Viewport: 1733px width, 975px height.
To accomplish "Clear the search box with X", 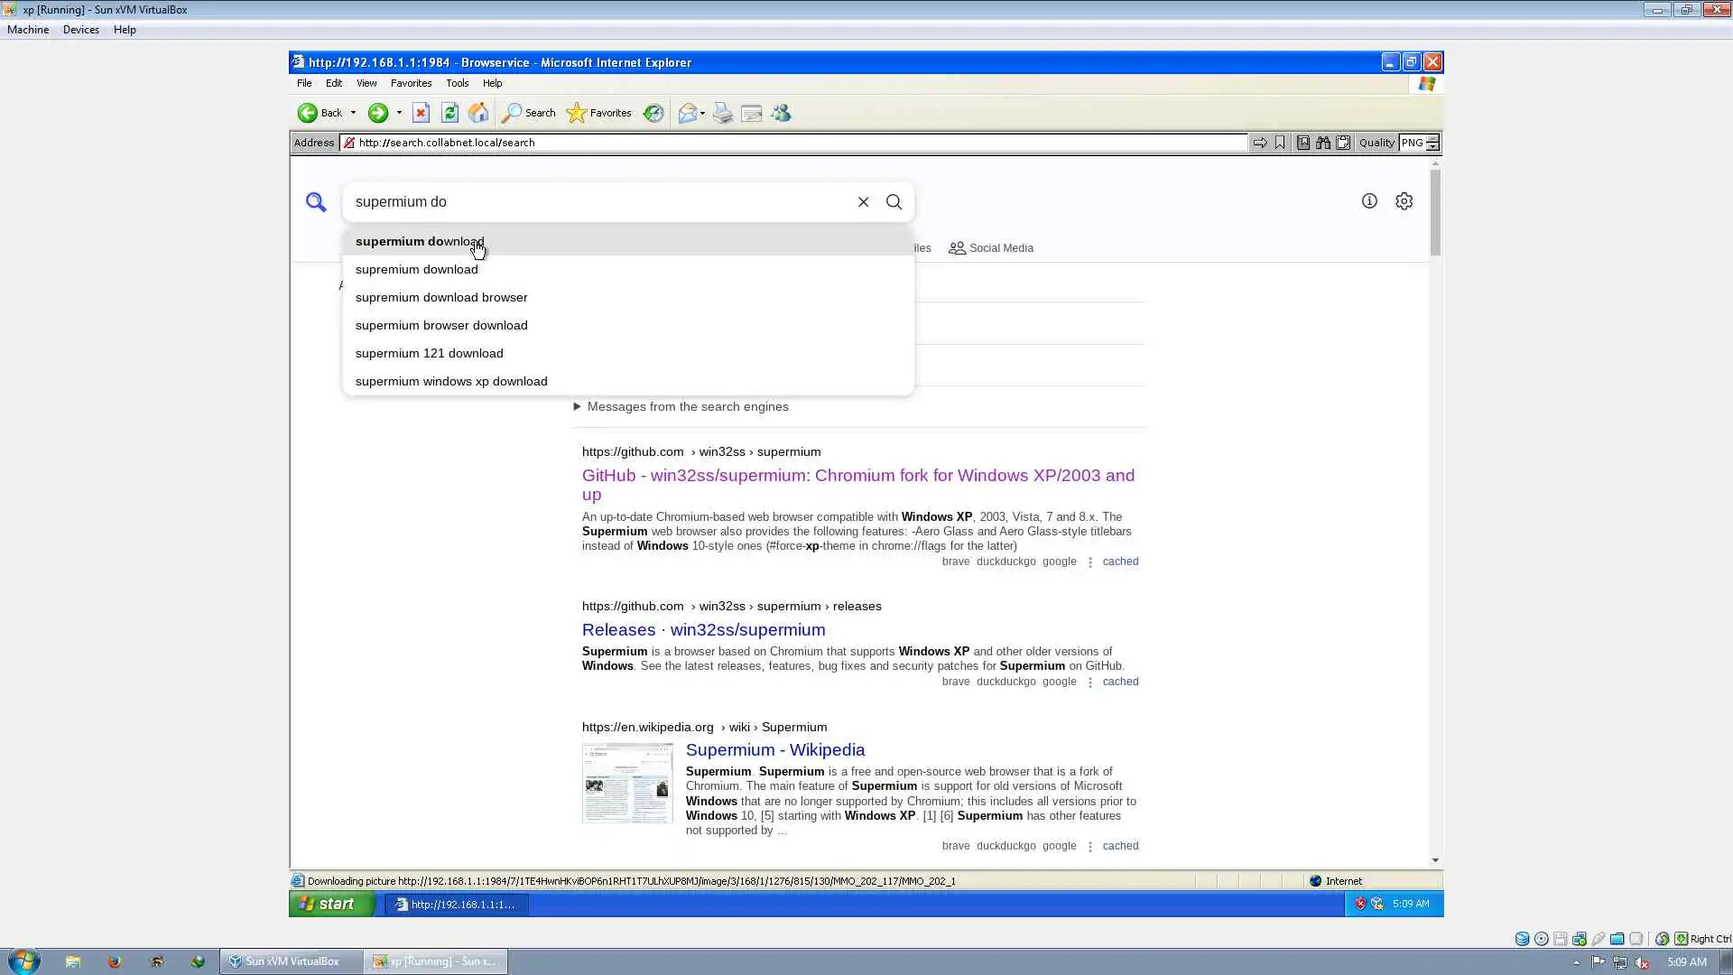I will pyautogui.click(x=863, y=202).
